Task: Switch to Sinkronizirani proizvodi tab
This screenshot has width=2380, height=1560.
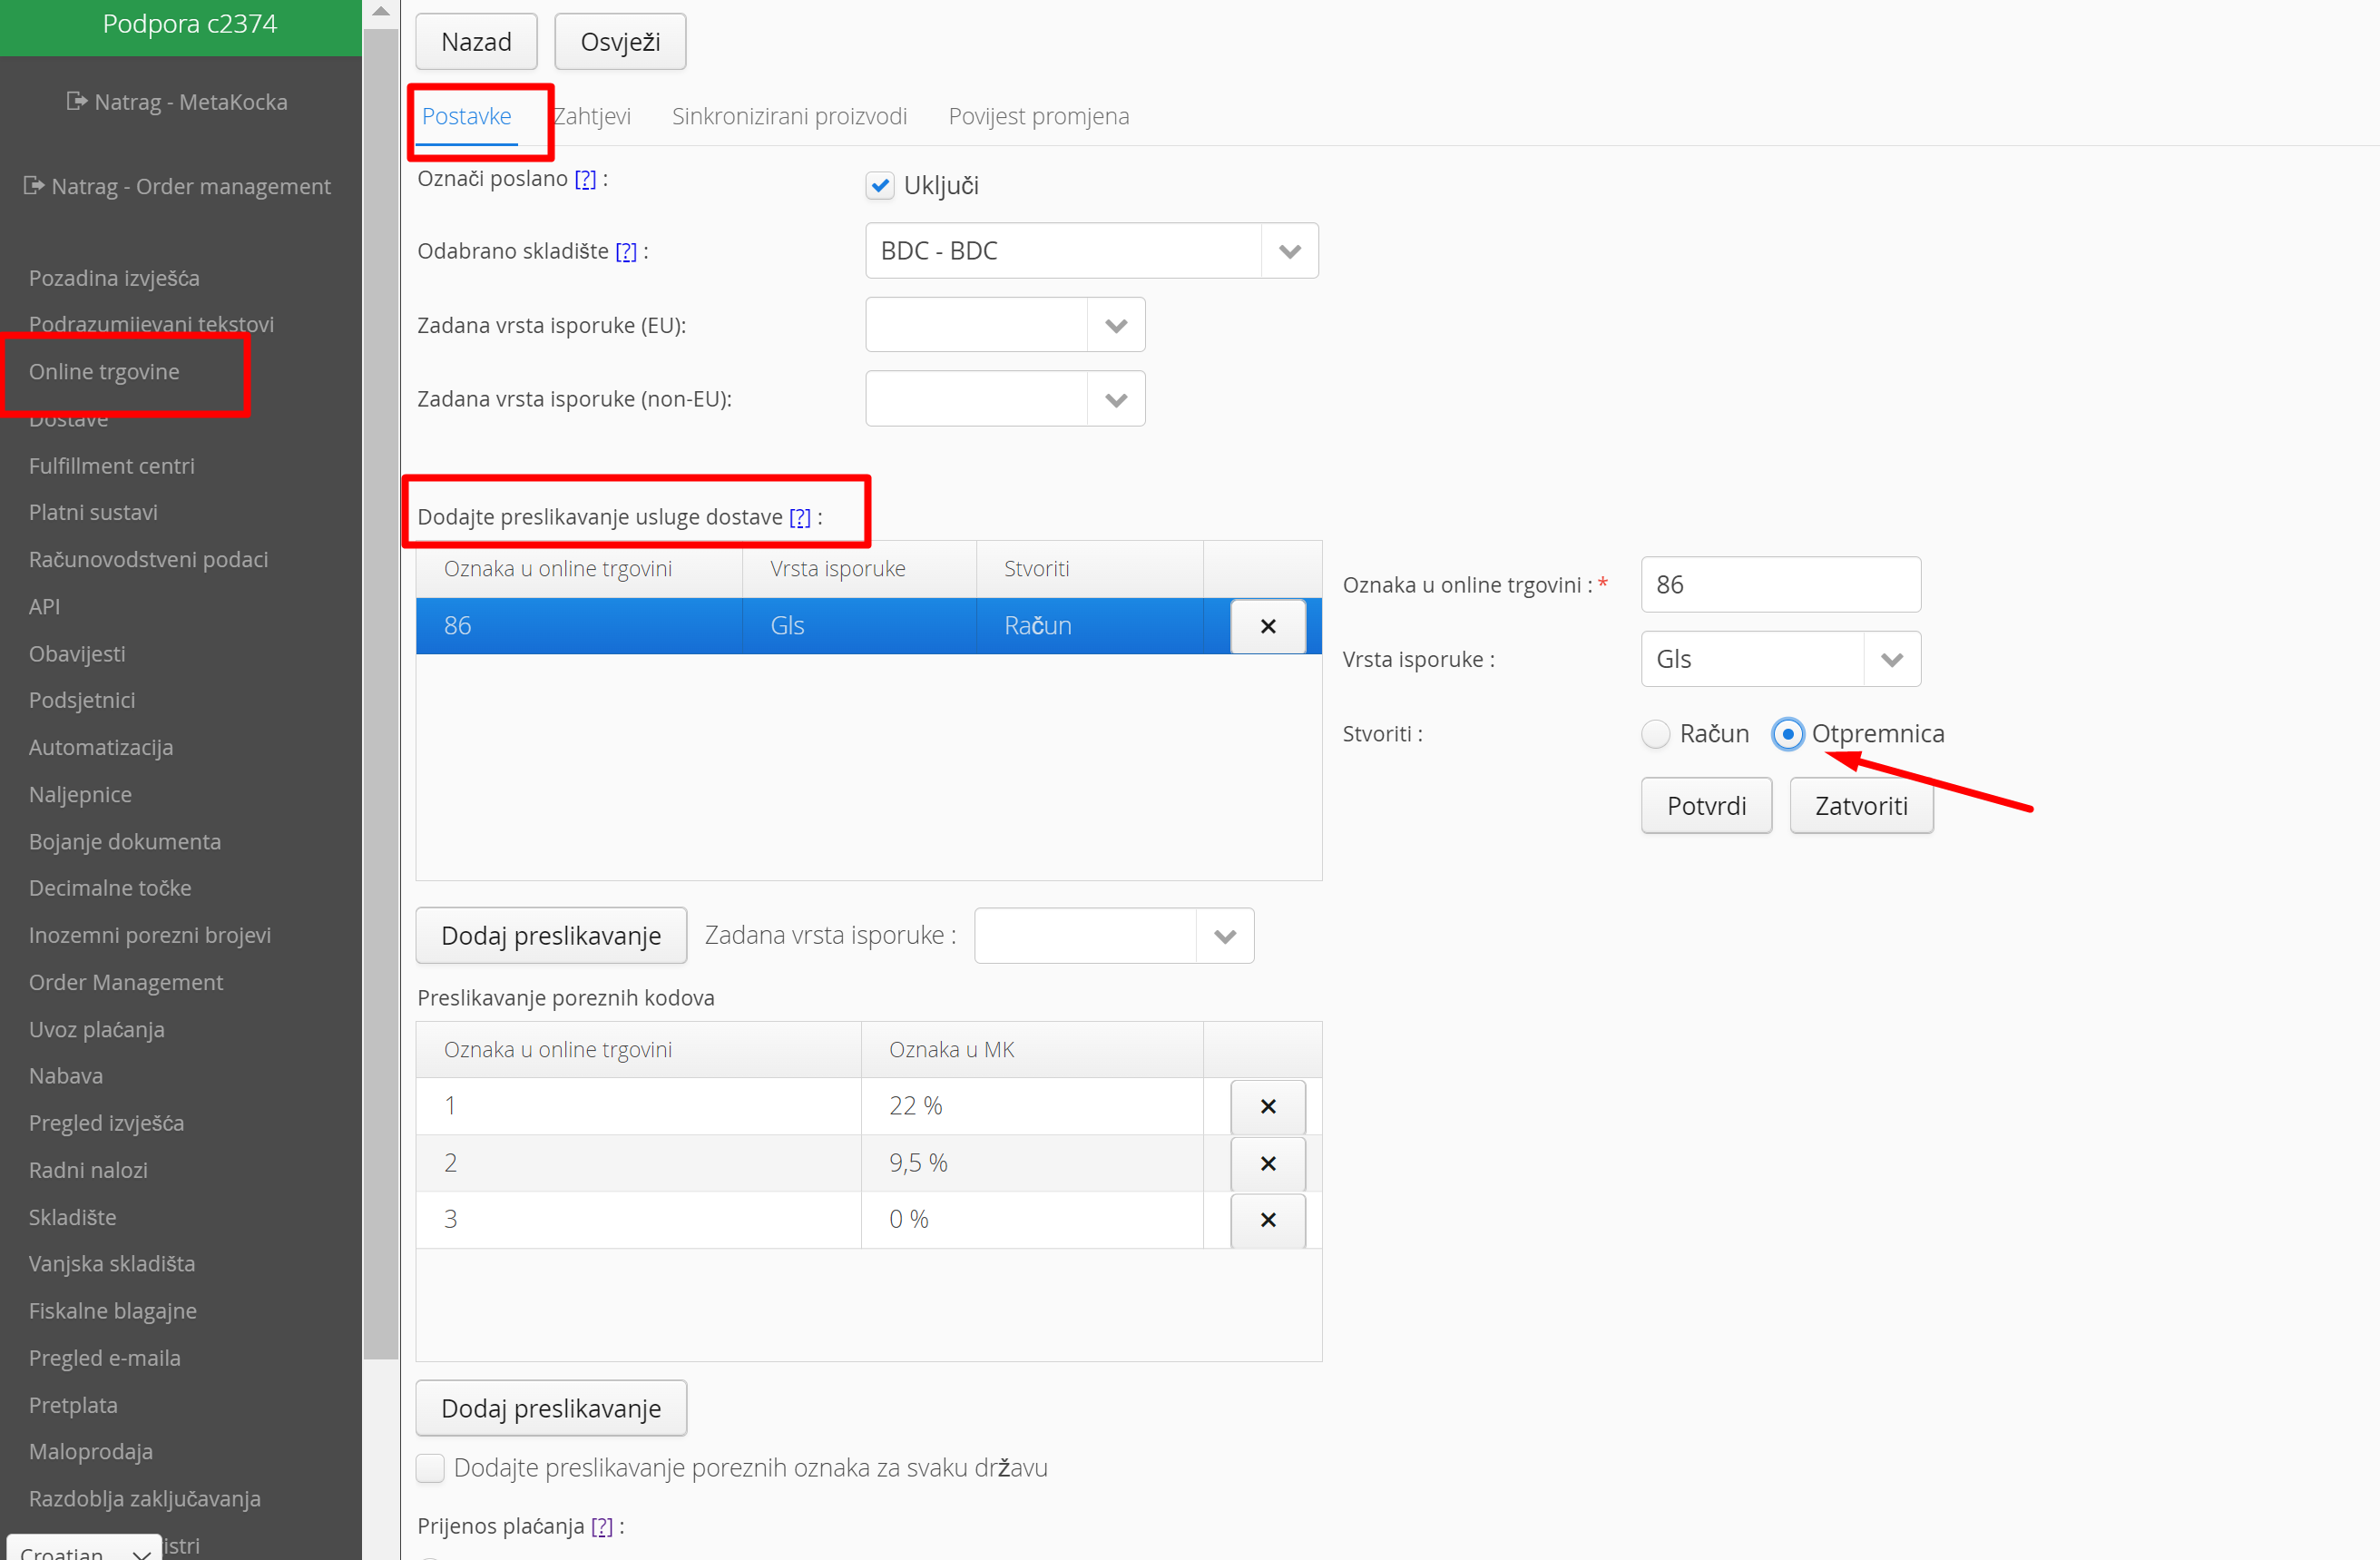Action: tap(789, 116)
